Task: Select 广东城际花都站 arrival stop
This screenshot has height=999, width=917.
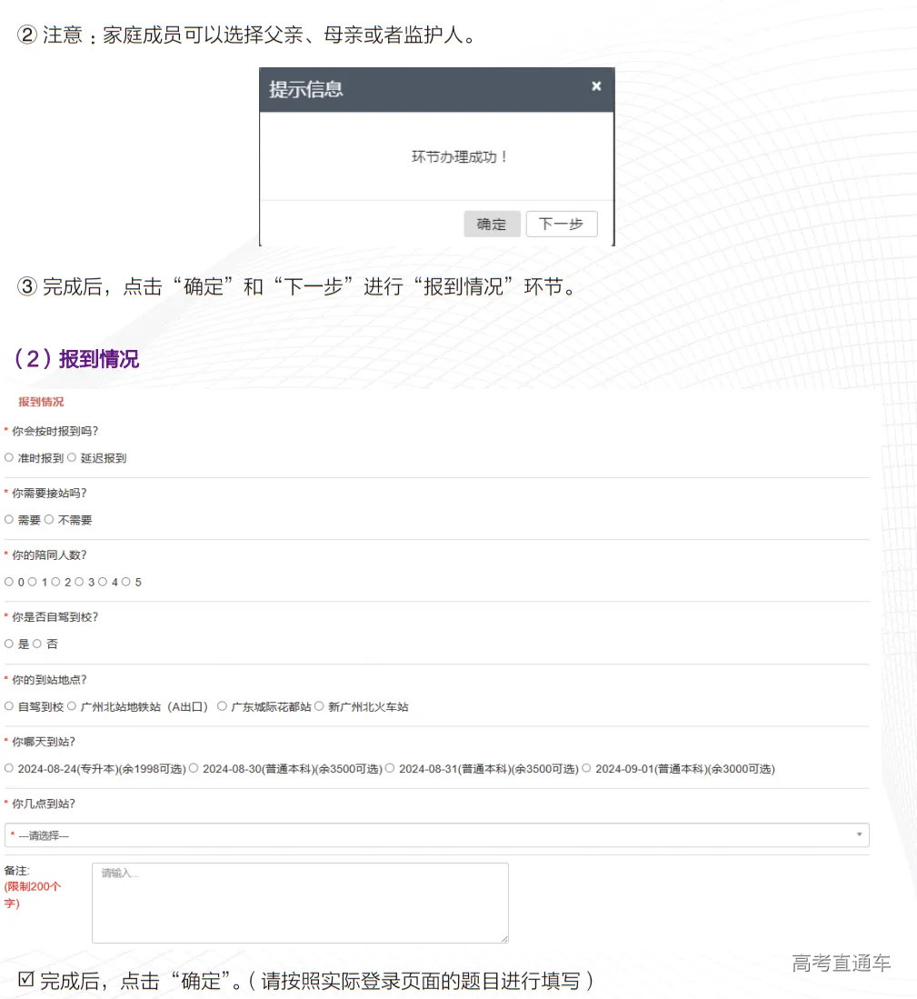Action: 221,706
